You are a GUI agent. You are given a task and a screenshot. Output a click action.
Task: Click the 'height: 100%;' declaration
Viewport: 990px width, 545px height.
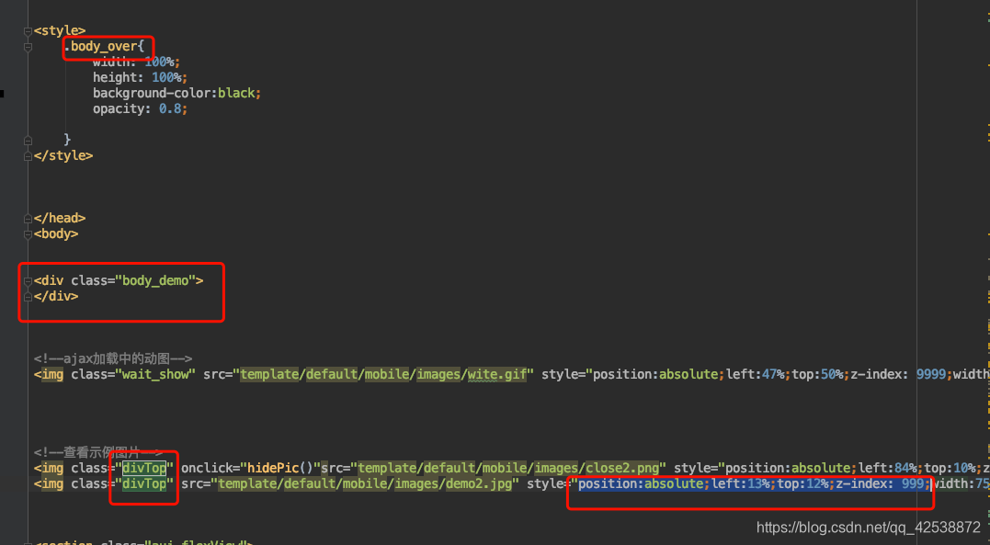tap(140, 77)
